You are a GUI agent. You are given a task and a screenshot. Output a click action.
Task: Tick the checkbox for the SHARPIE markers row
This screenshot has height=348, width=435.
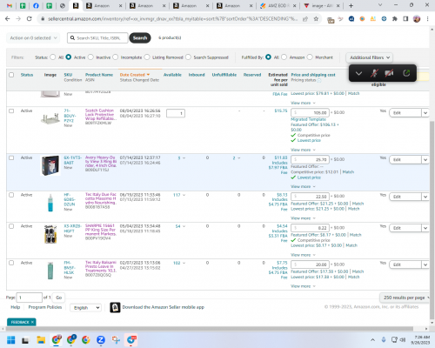pyautogui.click(x=11, y=226)
